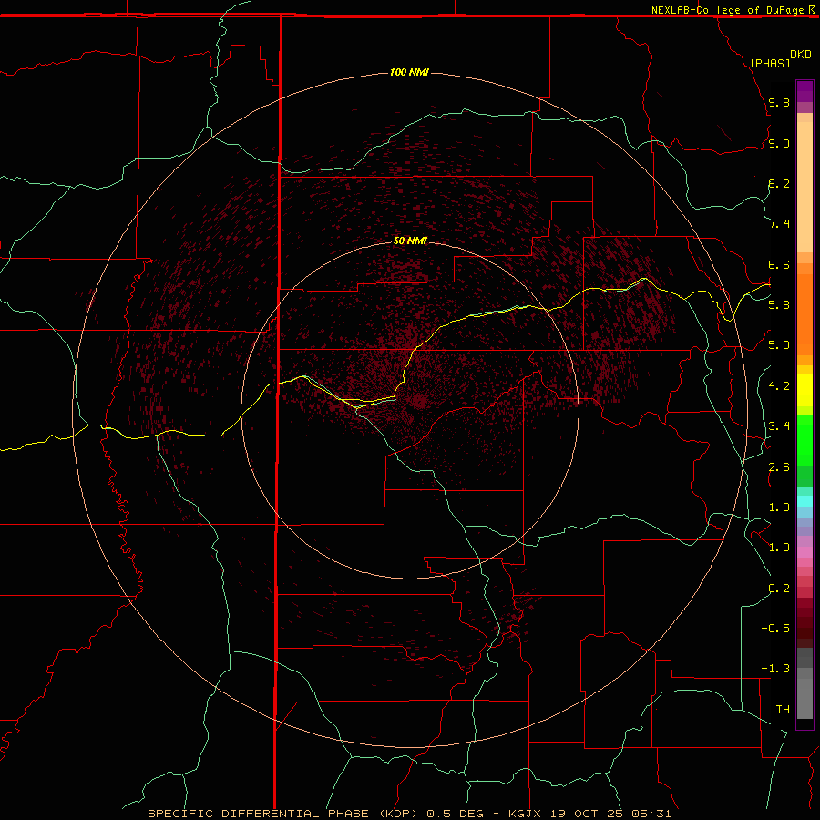Pick the dark orange color bar segment
The image size is (820, 820).
(805, 314)
